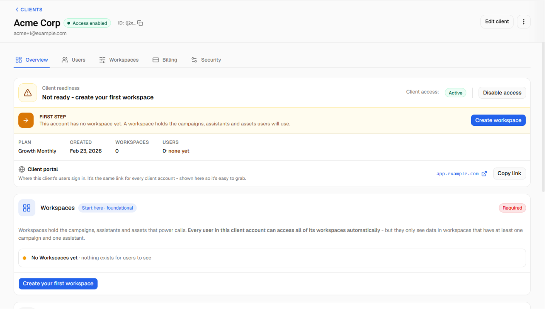
Task: Click the warning triangle readiness icon
Action: 28,93
